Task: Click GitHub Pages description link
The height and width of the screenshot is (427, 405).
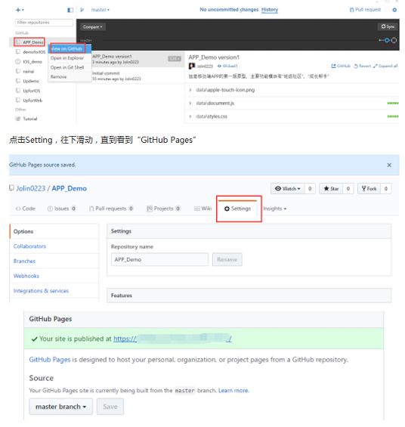Action: coord(50,360)
